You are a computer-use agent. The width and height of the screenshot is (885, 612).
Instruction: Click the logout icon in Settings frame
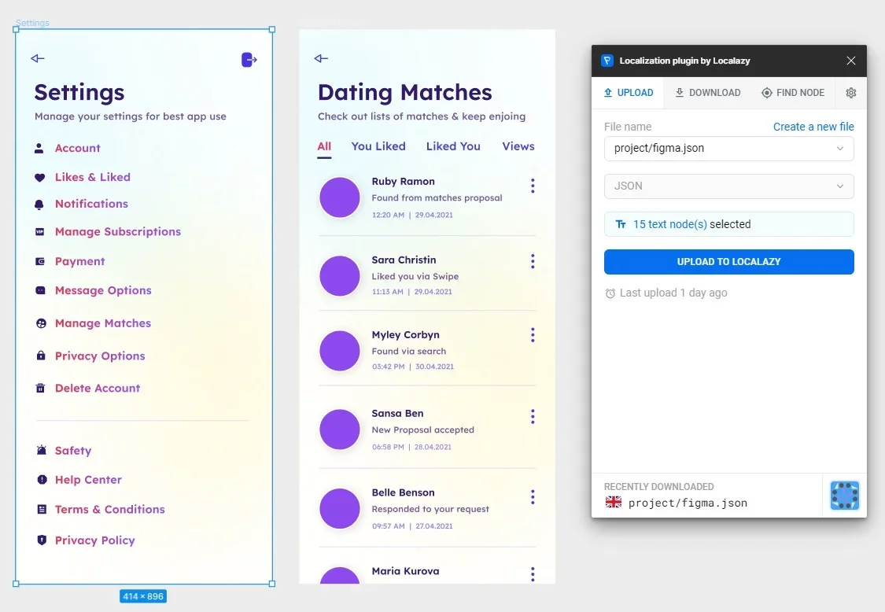coord(249,60)
